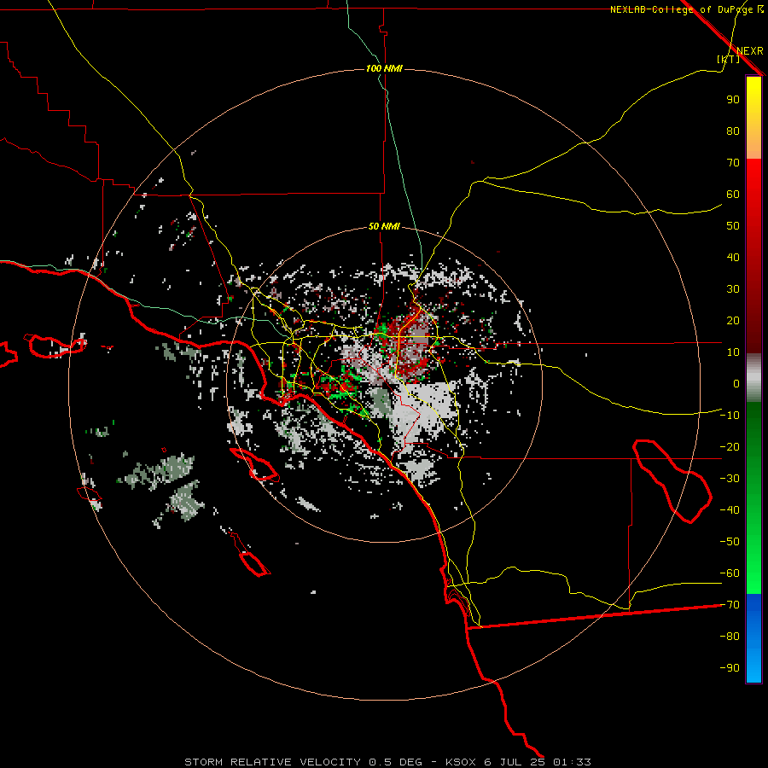Click the -10 value on the velocity scale
This screenshot has height=768, width=768.
730,416
